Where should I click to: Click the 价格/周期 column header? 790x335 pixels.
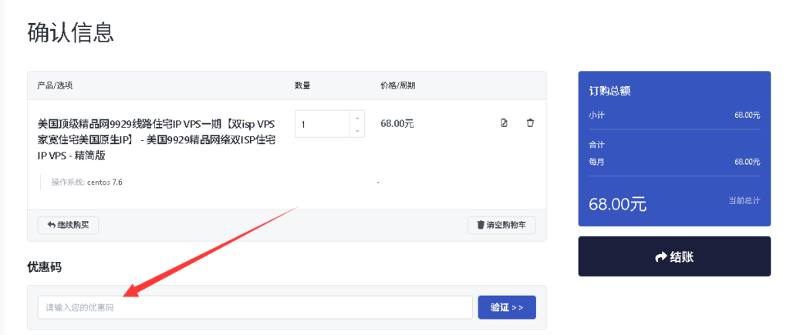click(x=397, y=85)
